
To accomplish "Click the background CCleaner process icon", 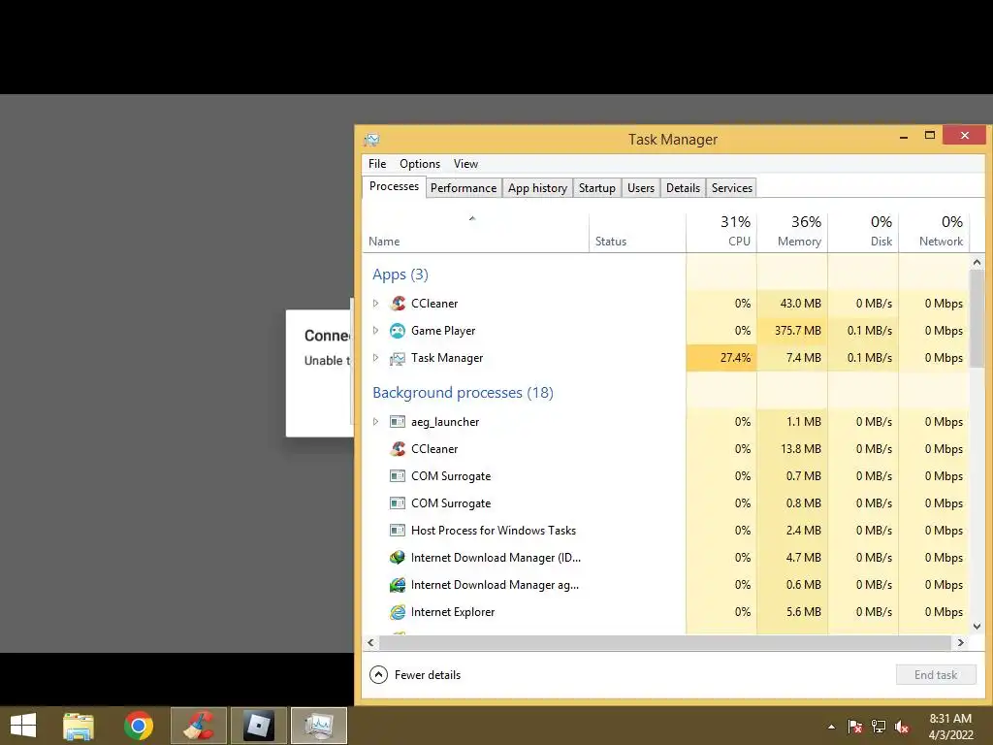I will click(x=398, y=449).
